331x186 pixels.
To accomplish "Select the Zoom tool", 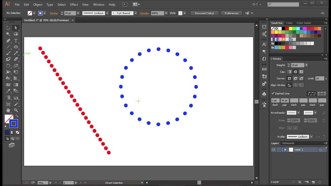I will click(x=16, y=110).
